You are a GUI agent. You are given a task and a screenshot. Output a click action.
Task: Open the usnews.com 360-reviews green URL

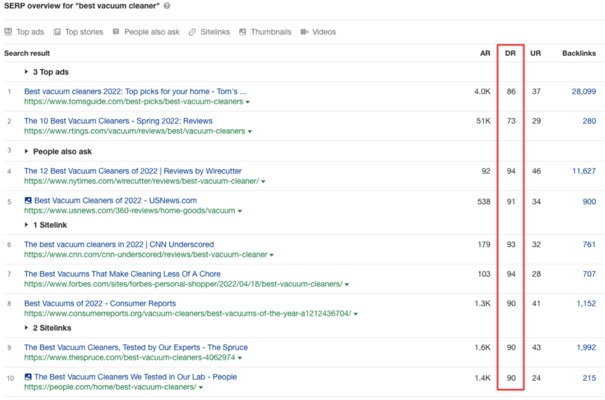coord(129,211)
